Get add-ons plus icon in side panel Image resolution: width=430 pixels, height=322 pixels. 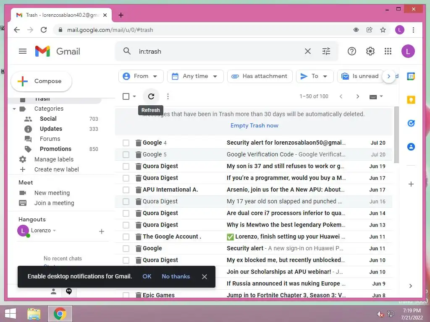click(x=411, y=184)
